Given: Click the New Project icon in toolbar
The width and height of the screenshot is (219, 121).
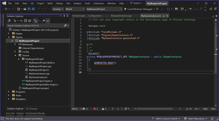Looking at the screenshot, I should (x=19, y=9).
